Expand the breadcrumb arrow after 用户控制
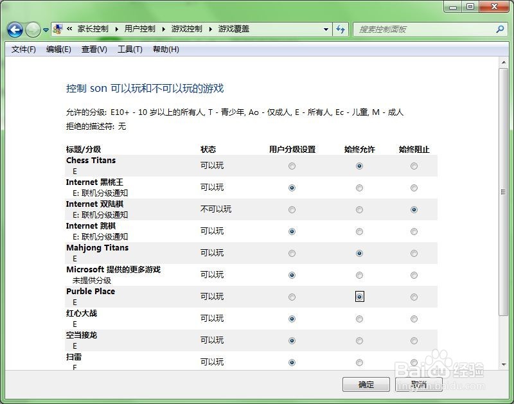Image resolution: width=514 pixels, height=404 pixels. click(x=164, y=29)
